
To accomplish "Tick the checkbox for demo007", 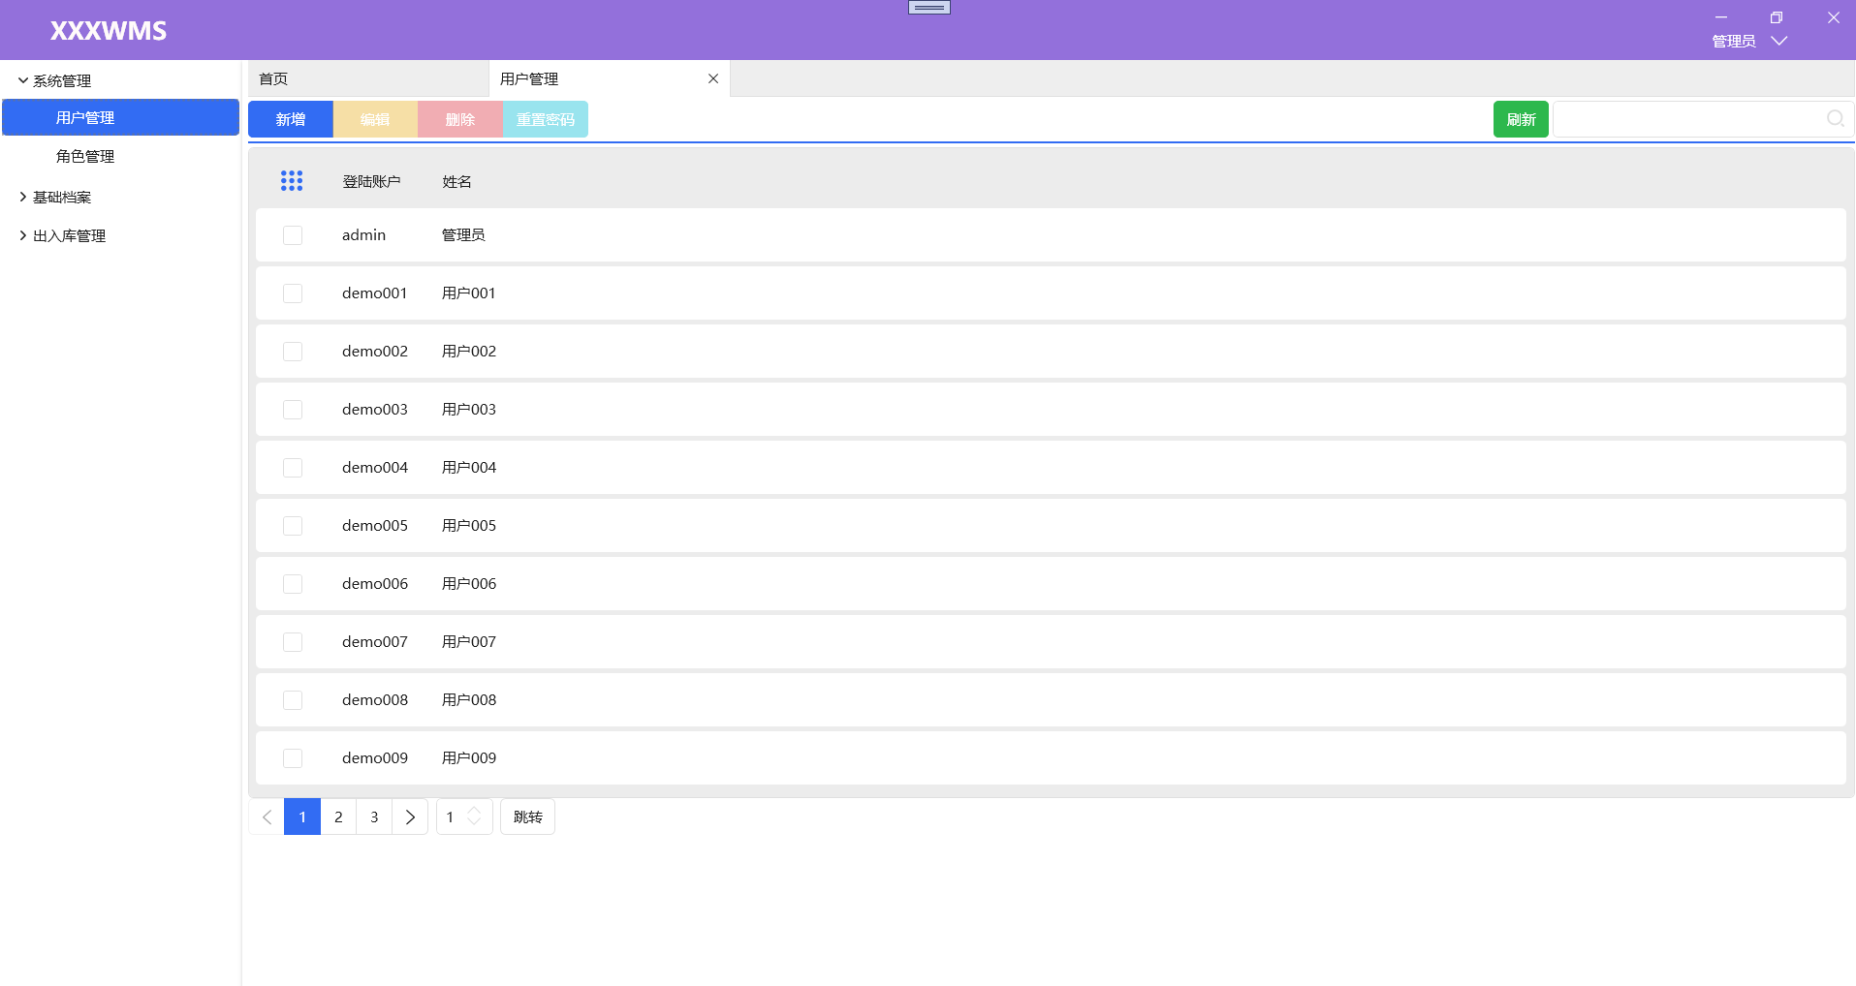I will click(293, 642).
